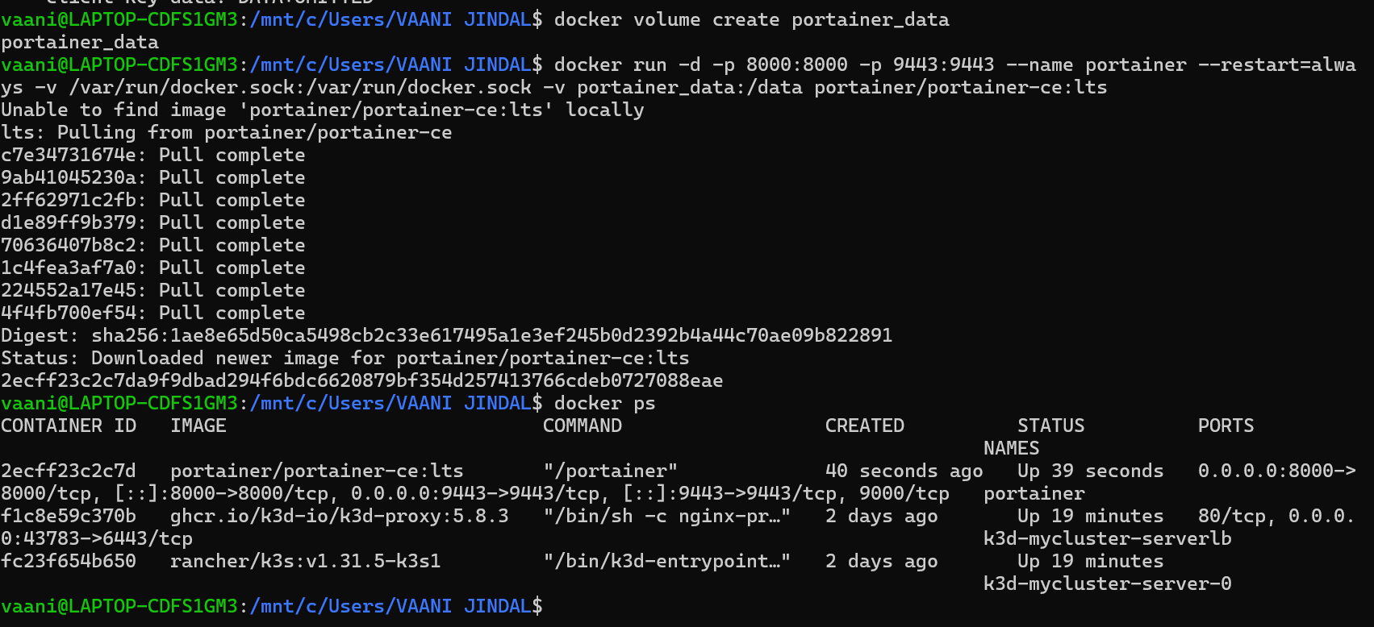Image resolution: width=1374 pixels, height=627 pixels.
Task: Click the PORTS column header
Action: tap(1226, 426)
